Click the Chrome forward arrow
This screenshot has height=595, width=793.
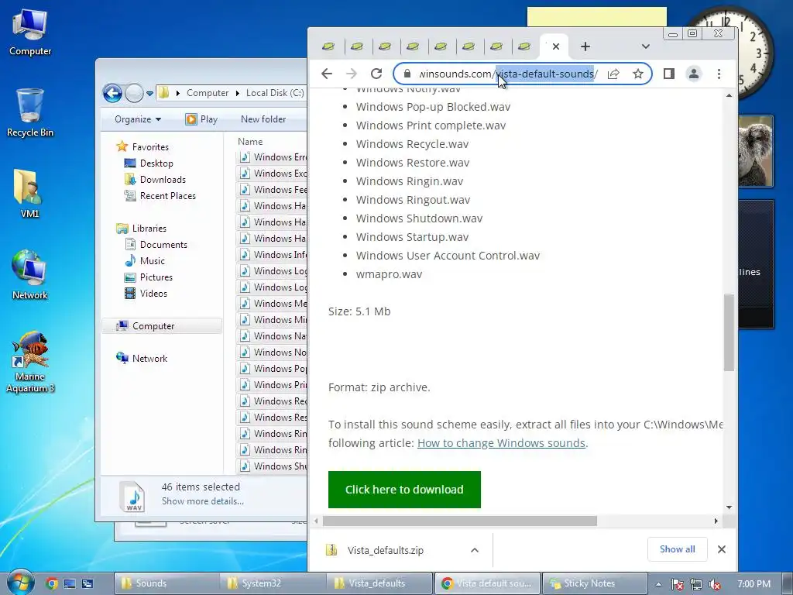[x=352, y=74]
